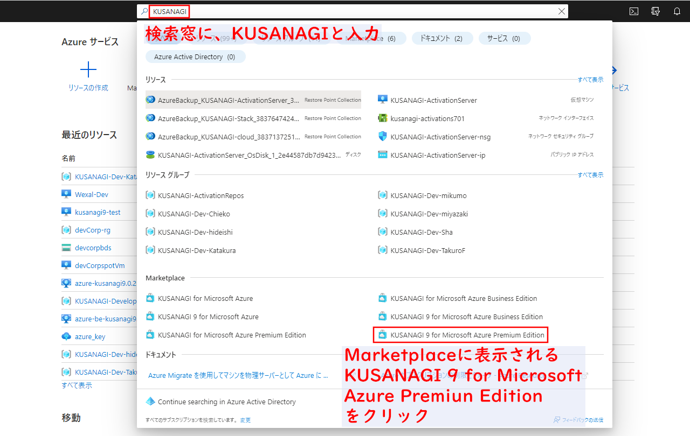Screen dimensions: 690x436
Task: Clear the search box with X
Action: coord(562,11)
